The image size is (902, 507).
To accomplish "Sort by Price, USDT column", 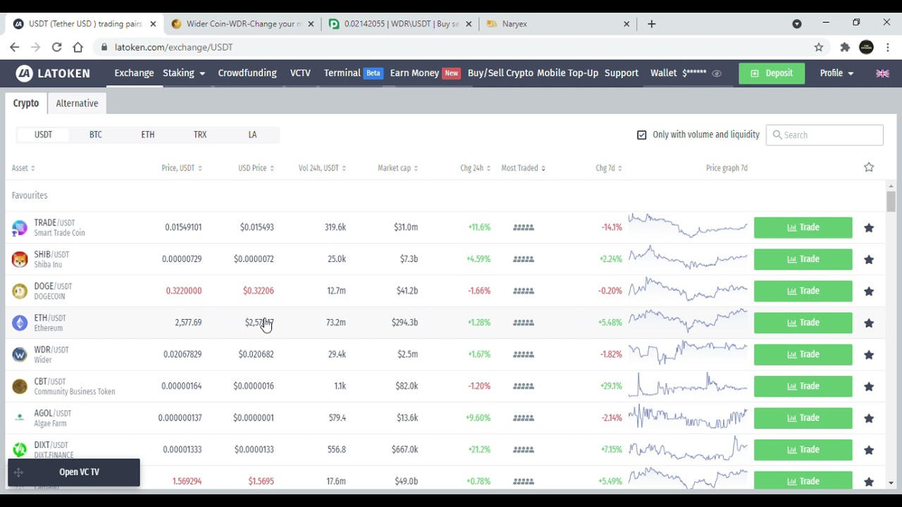I will 182,168.
